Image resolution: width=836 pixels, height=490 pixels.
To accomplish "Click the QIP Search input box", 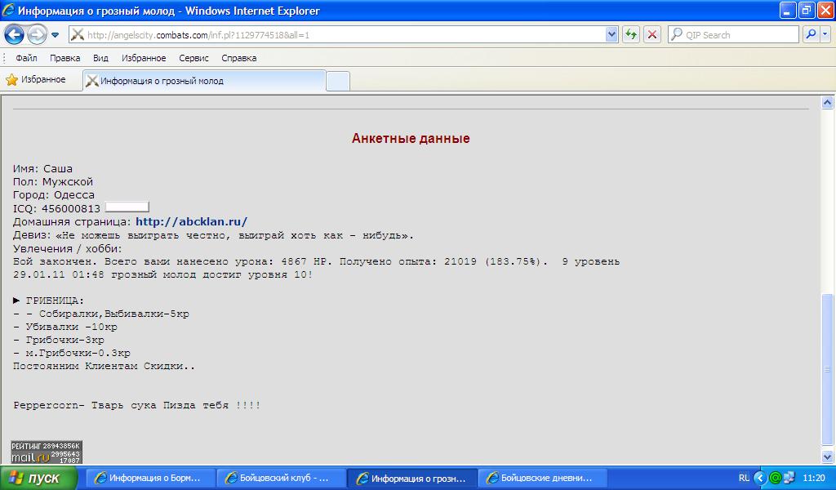I will click(x=733, y=35).
